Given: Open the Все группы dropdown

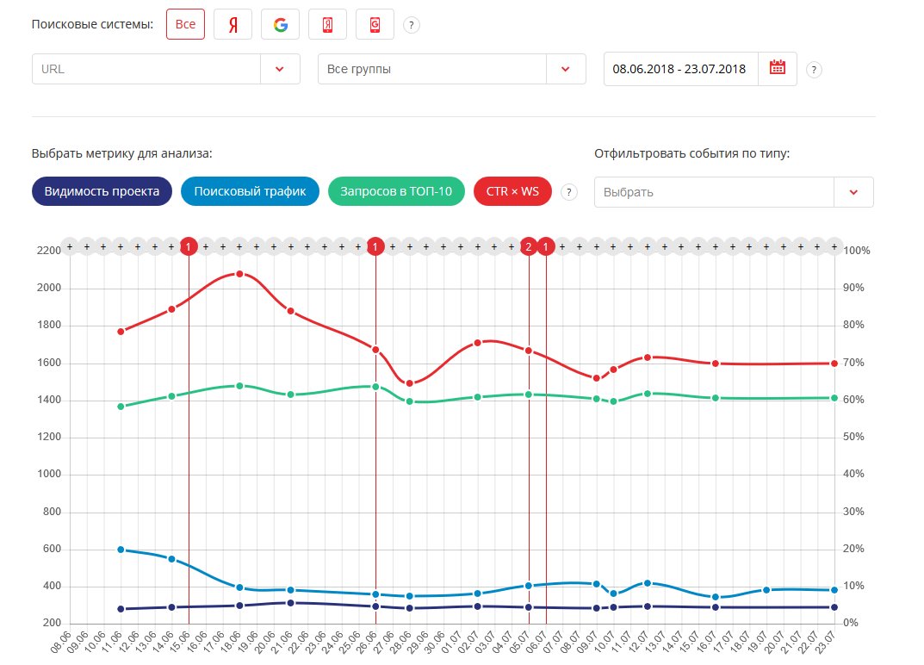Looking at the screenshot, I should click(566, 69).
